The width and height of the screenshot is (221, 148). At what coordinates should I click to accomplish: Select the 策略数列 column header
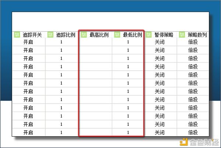(x=197, y=35)
